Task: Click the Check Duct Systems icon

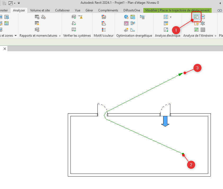Action: pyautogui.click(x=74, y=17)
